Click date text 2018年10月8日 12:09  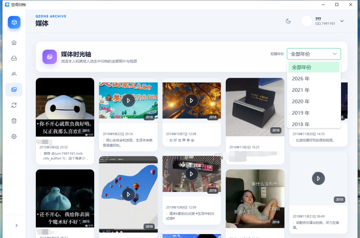tap(181, 207)
